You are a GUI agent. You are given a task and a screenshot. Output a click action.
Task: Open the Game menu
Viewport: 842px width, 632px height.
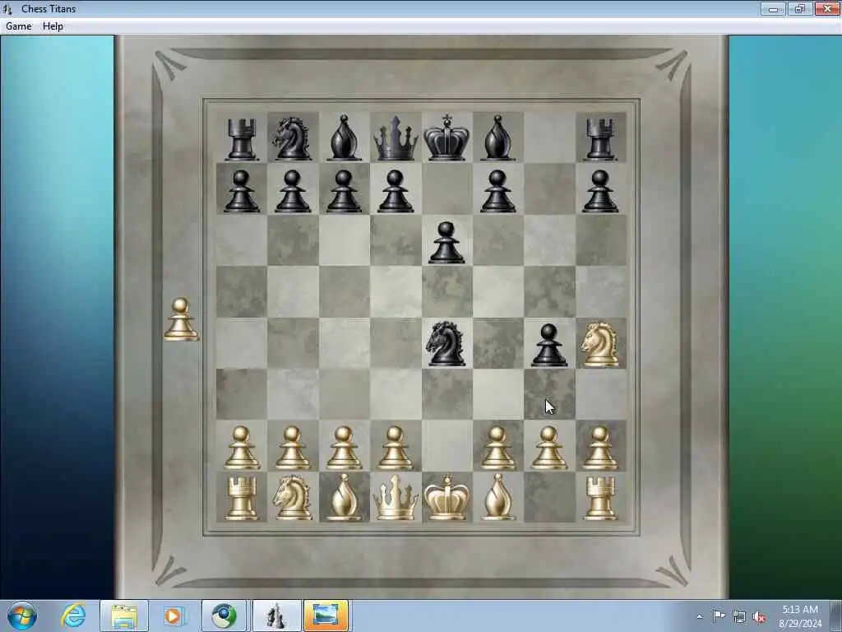coord(18,26)
